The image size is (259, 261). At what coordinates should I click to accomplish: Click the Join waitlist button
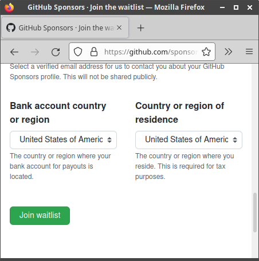pos(40,216)
